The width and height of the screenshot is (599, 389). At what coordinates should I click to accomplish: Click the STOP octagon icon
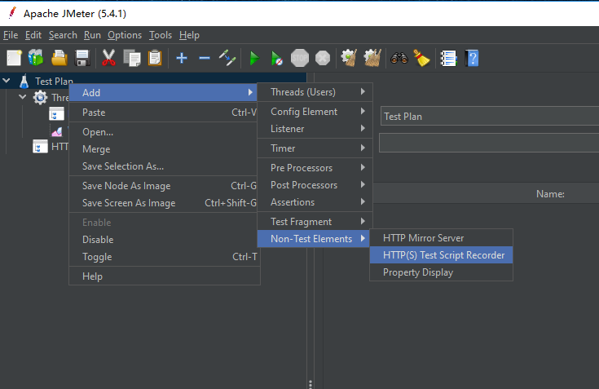pos(300,58)
